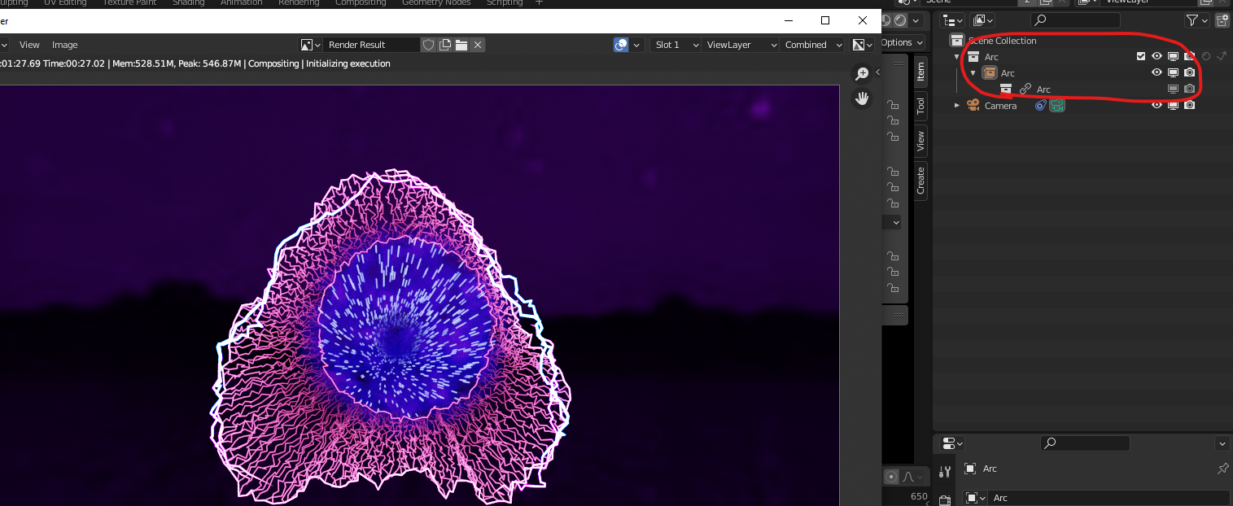This screenshot has width=1233, height=506.
Task: Uncheck exclude checkbox for top Arc collection
Action: (x=1141, y=56)
